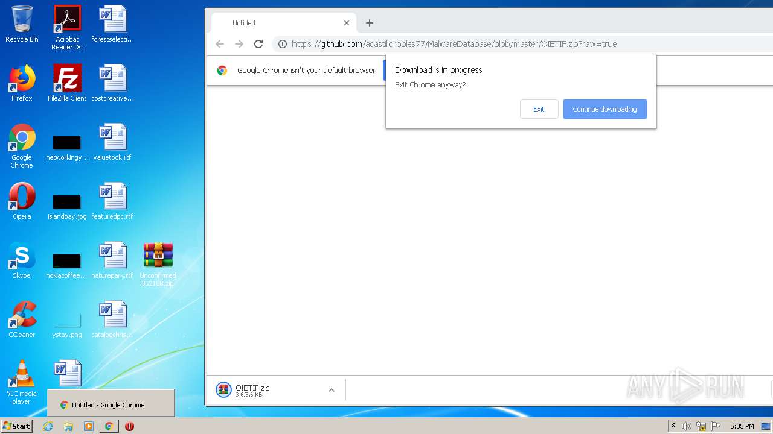The width and height of the screenshot is (773, 434).
Task: Select Unconfirmed 332188.zip archive
Action: pos(158,264)
